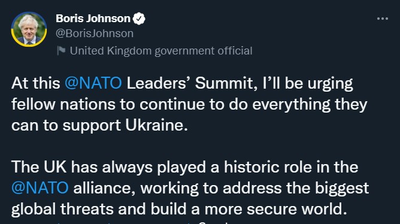
Task: Click the United Kingdom government official label
Action: 161,51
